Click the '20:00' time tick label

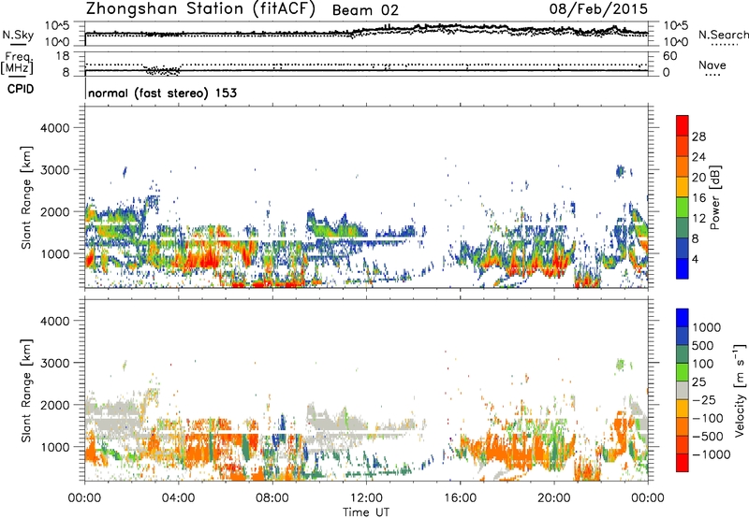[553, 498]
